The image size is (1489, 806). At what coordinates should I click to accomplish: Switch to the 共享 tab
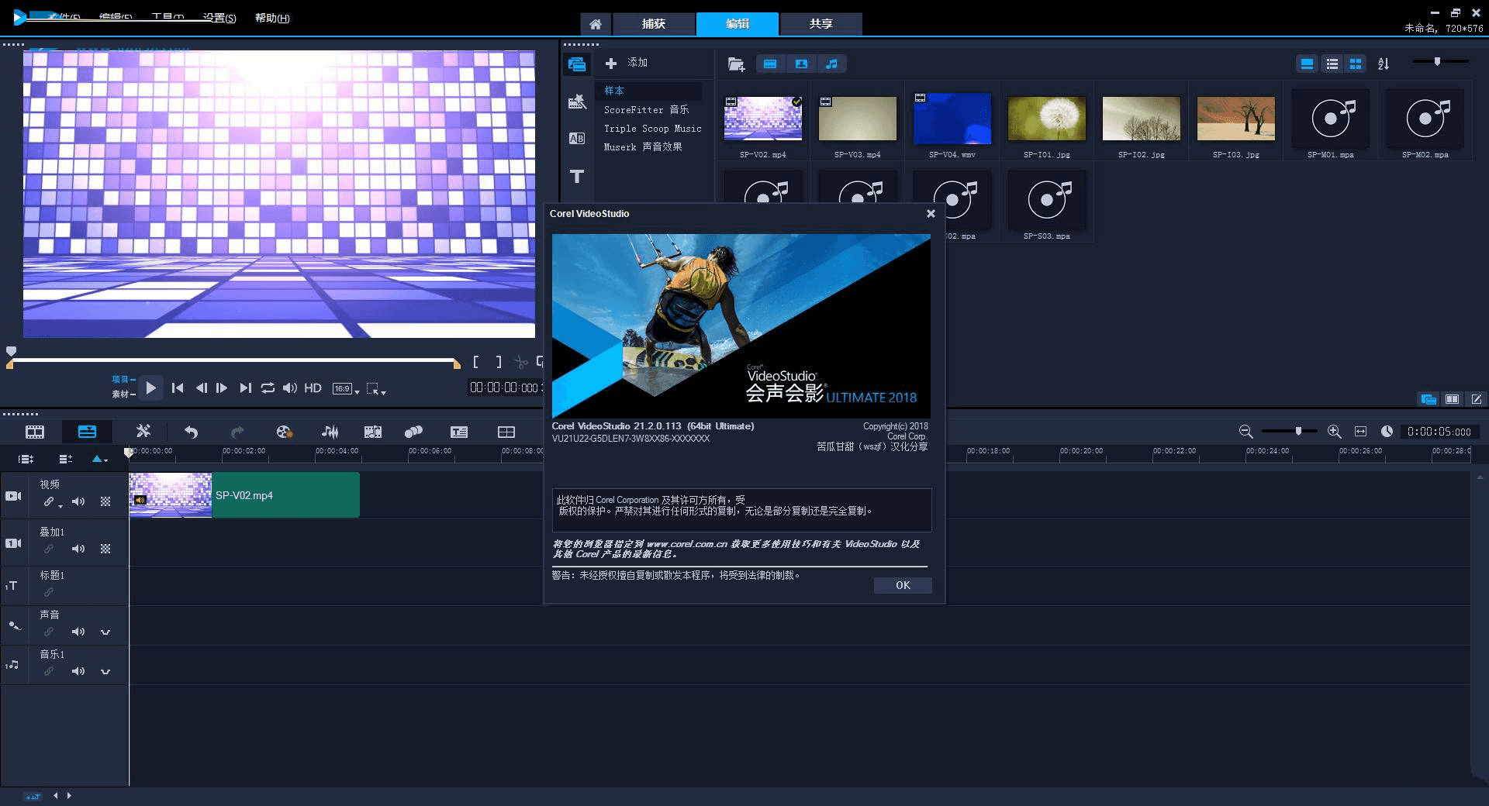pos(821,24)
